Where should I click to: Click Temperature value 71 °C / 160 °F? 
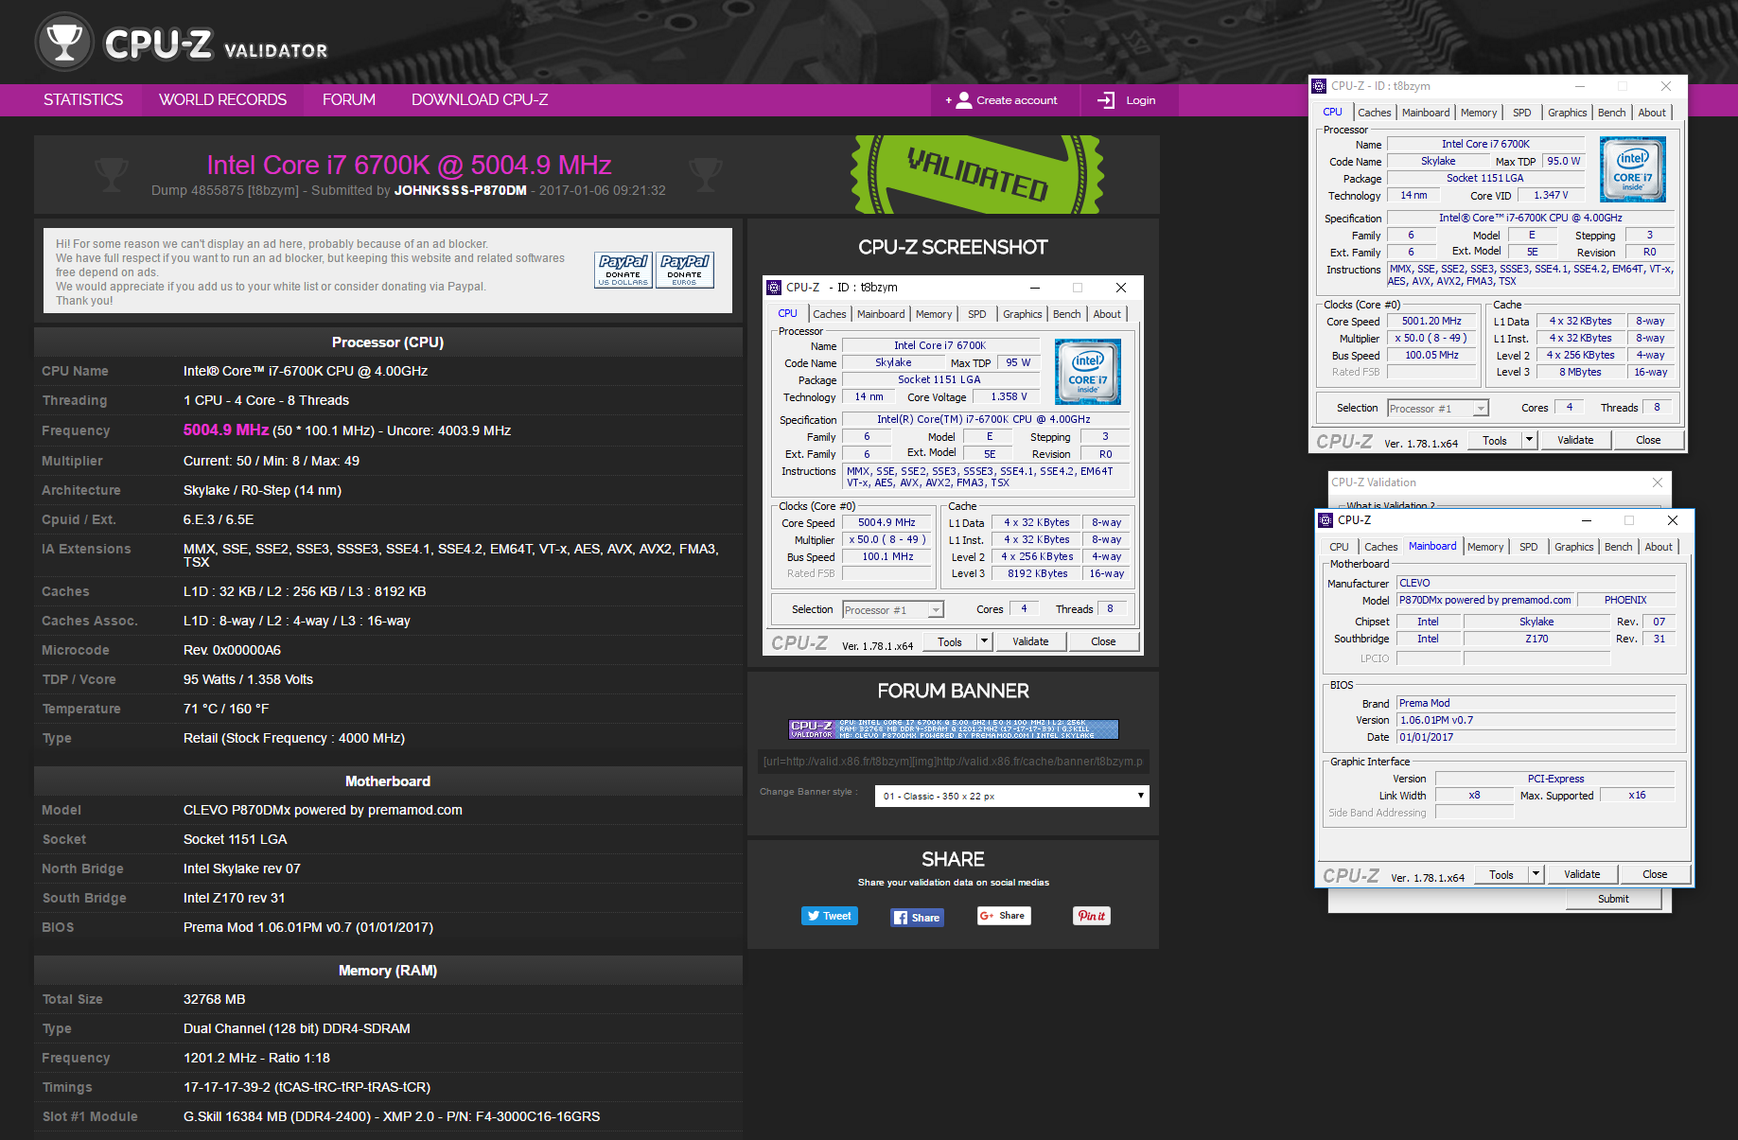226,709
